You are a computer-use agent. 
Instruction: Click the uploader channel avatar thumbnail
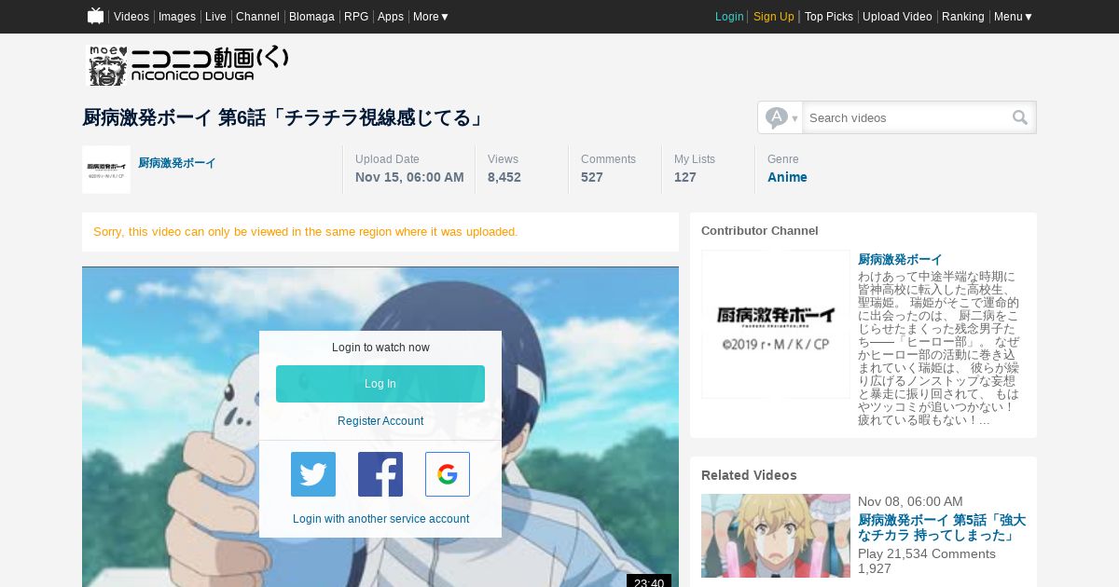click(x=106, y=170)
